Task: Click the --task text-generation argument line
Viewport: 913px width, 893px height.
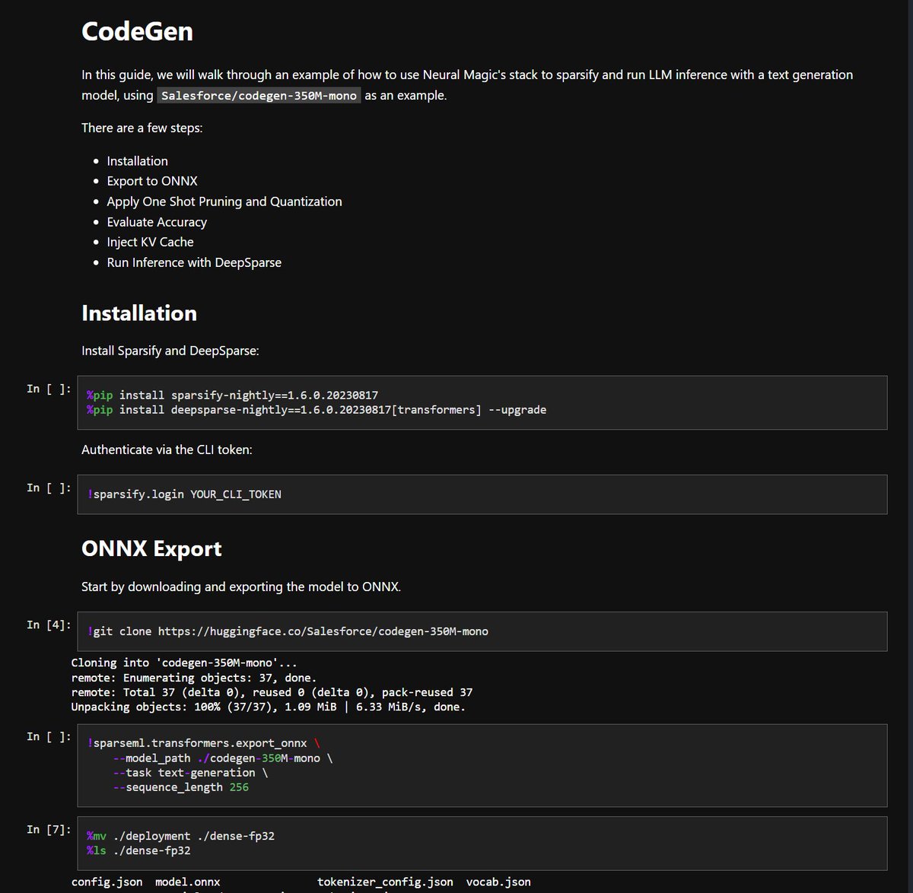Action: (190, 773)
